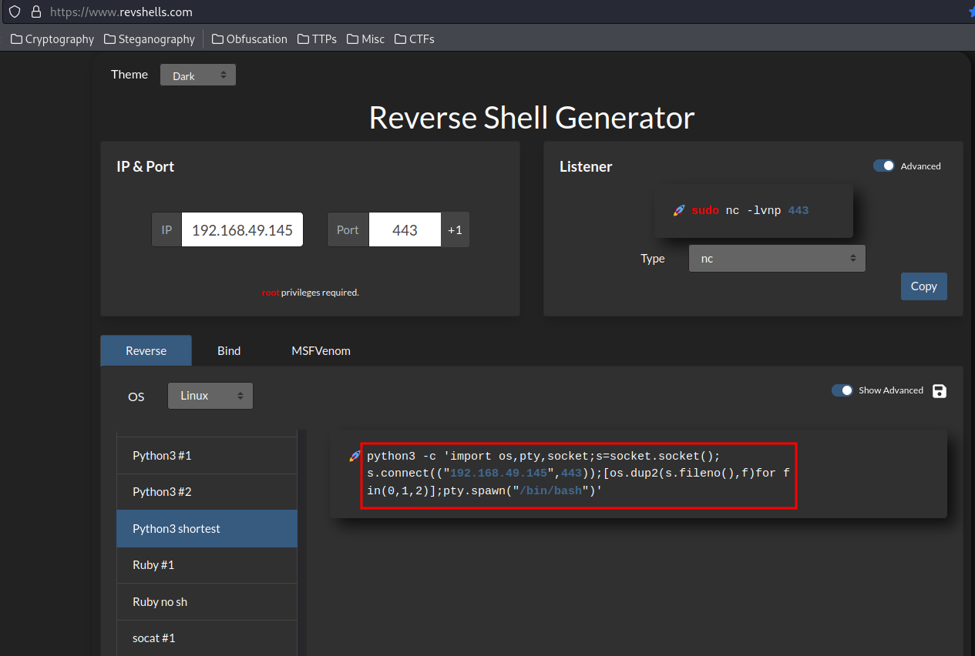Select socat #1 payload
Image resolution: width=975 pixels, height=656 pixels.
pos(207,638)
